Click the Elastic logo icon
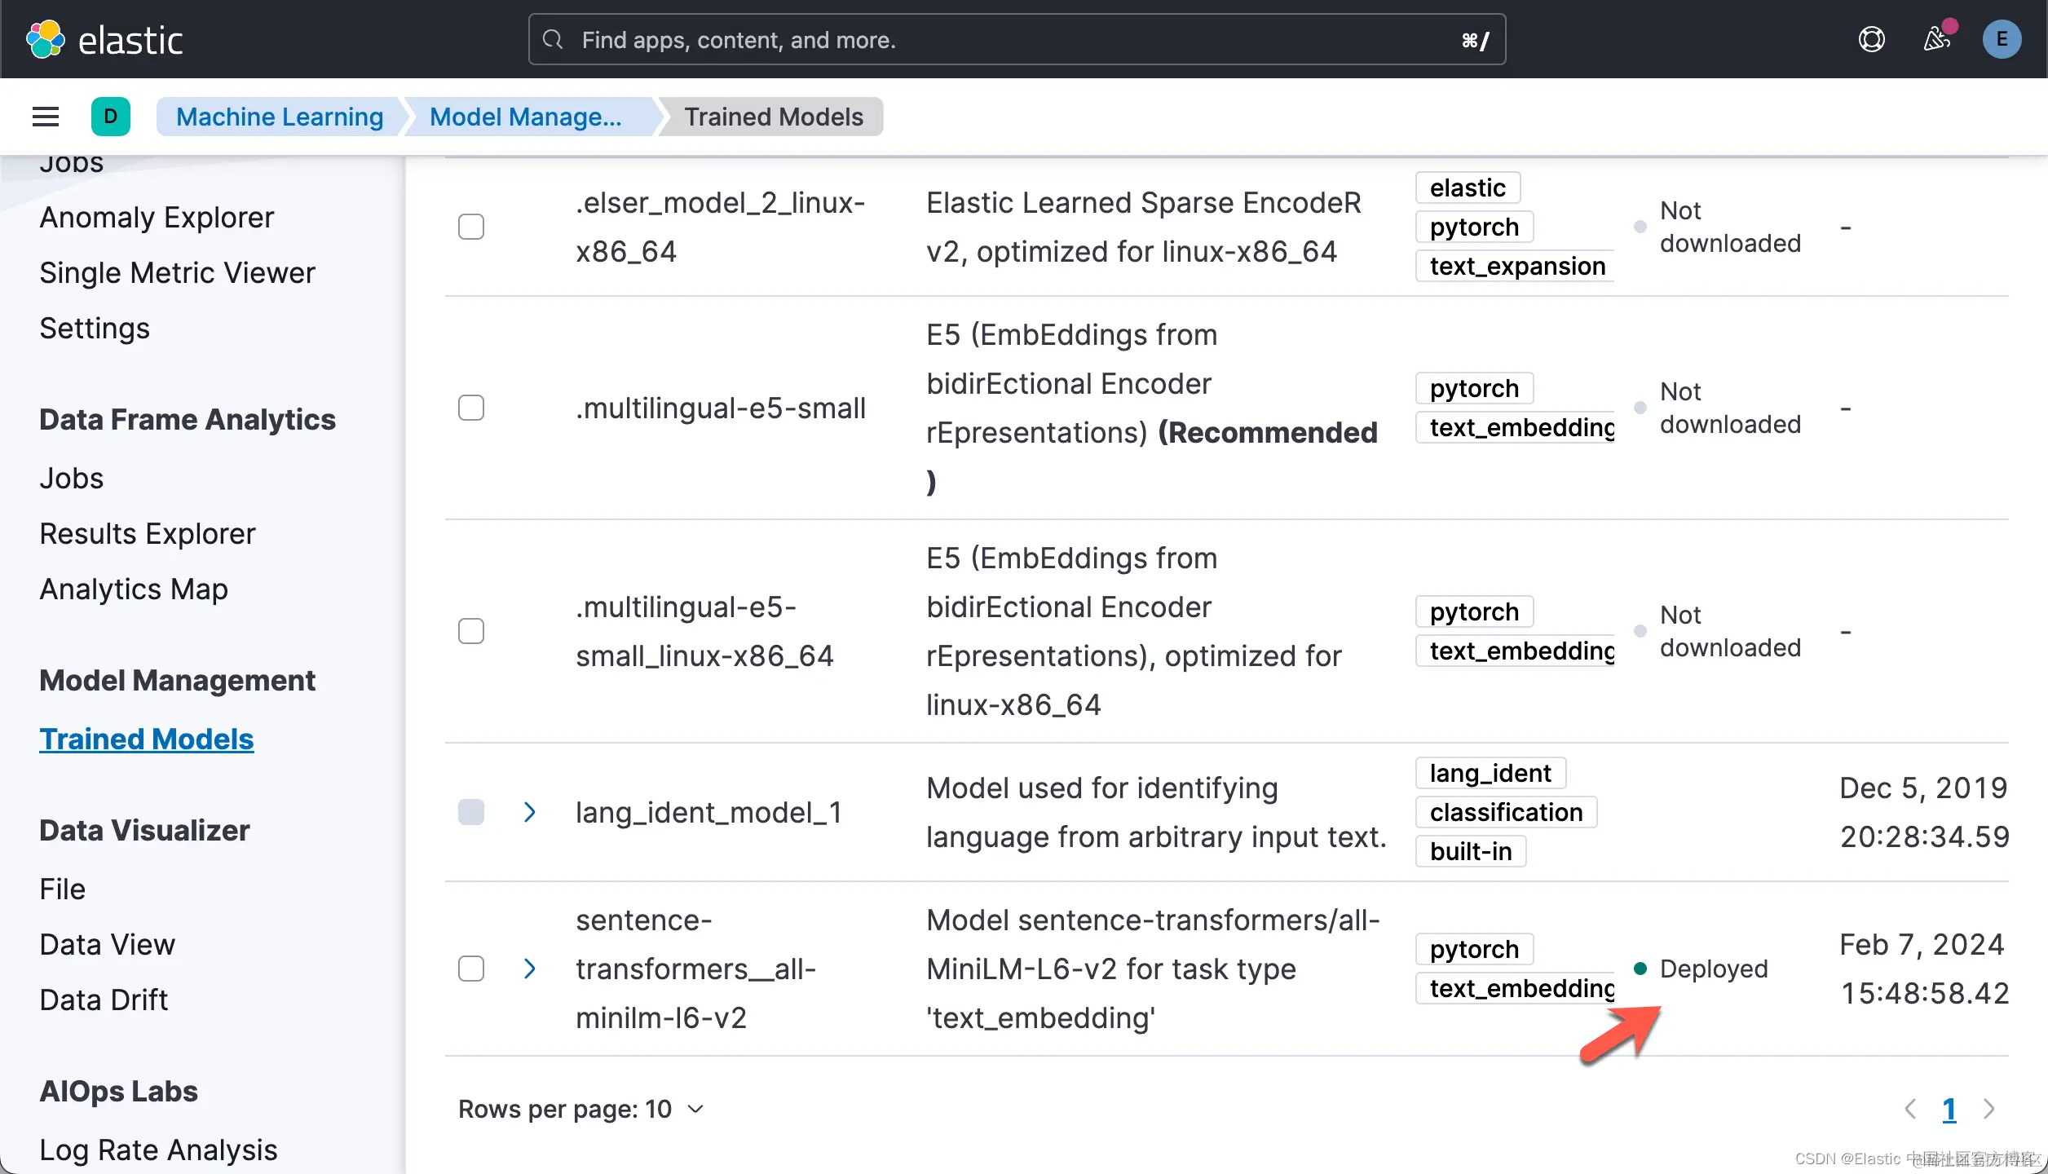Screen dimensions: 2048x1174 point(46,39)
